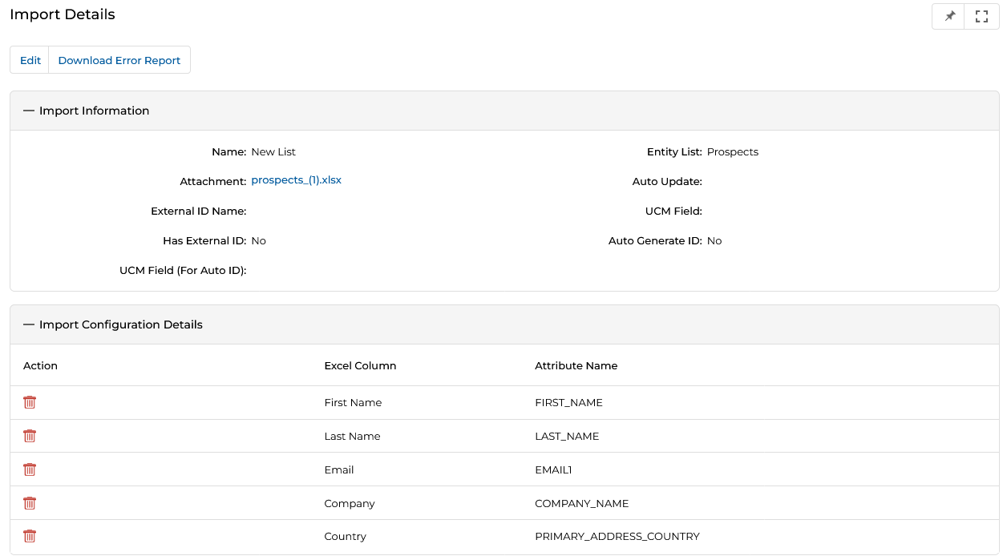
Task: Select the Action column header
Action: click(x=40, y=365)
